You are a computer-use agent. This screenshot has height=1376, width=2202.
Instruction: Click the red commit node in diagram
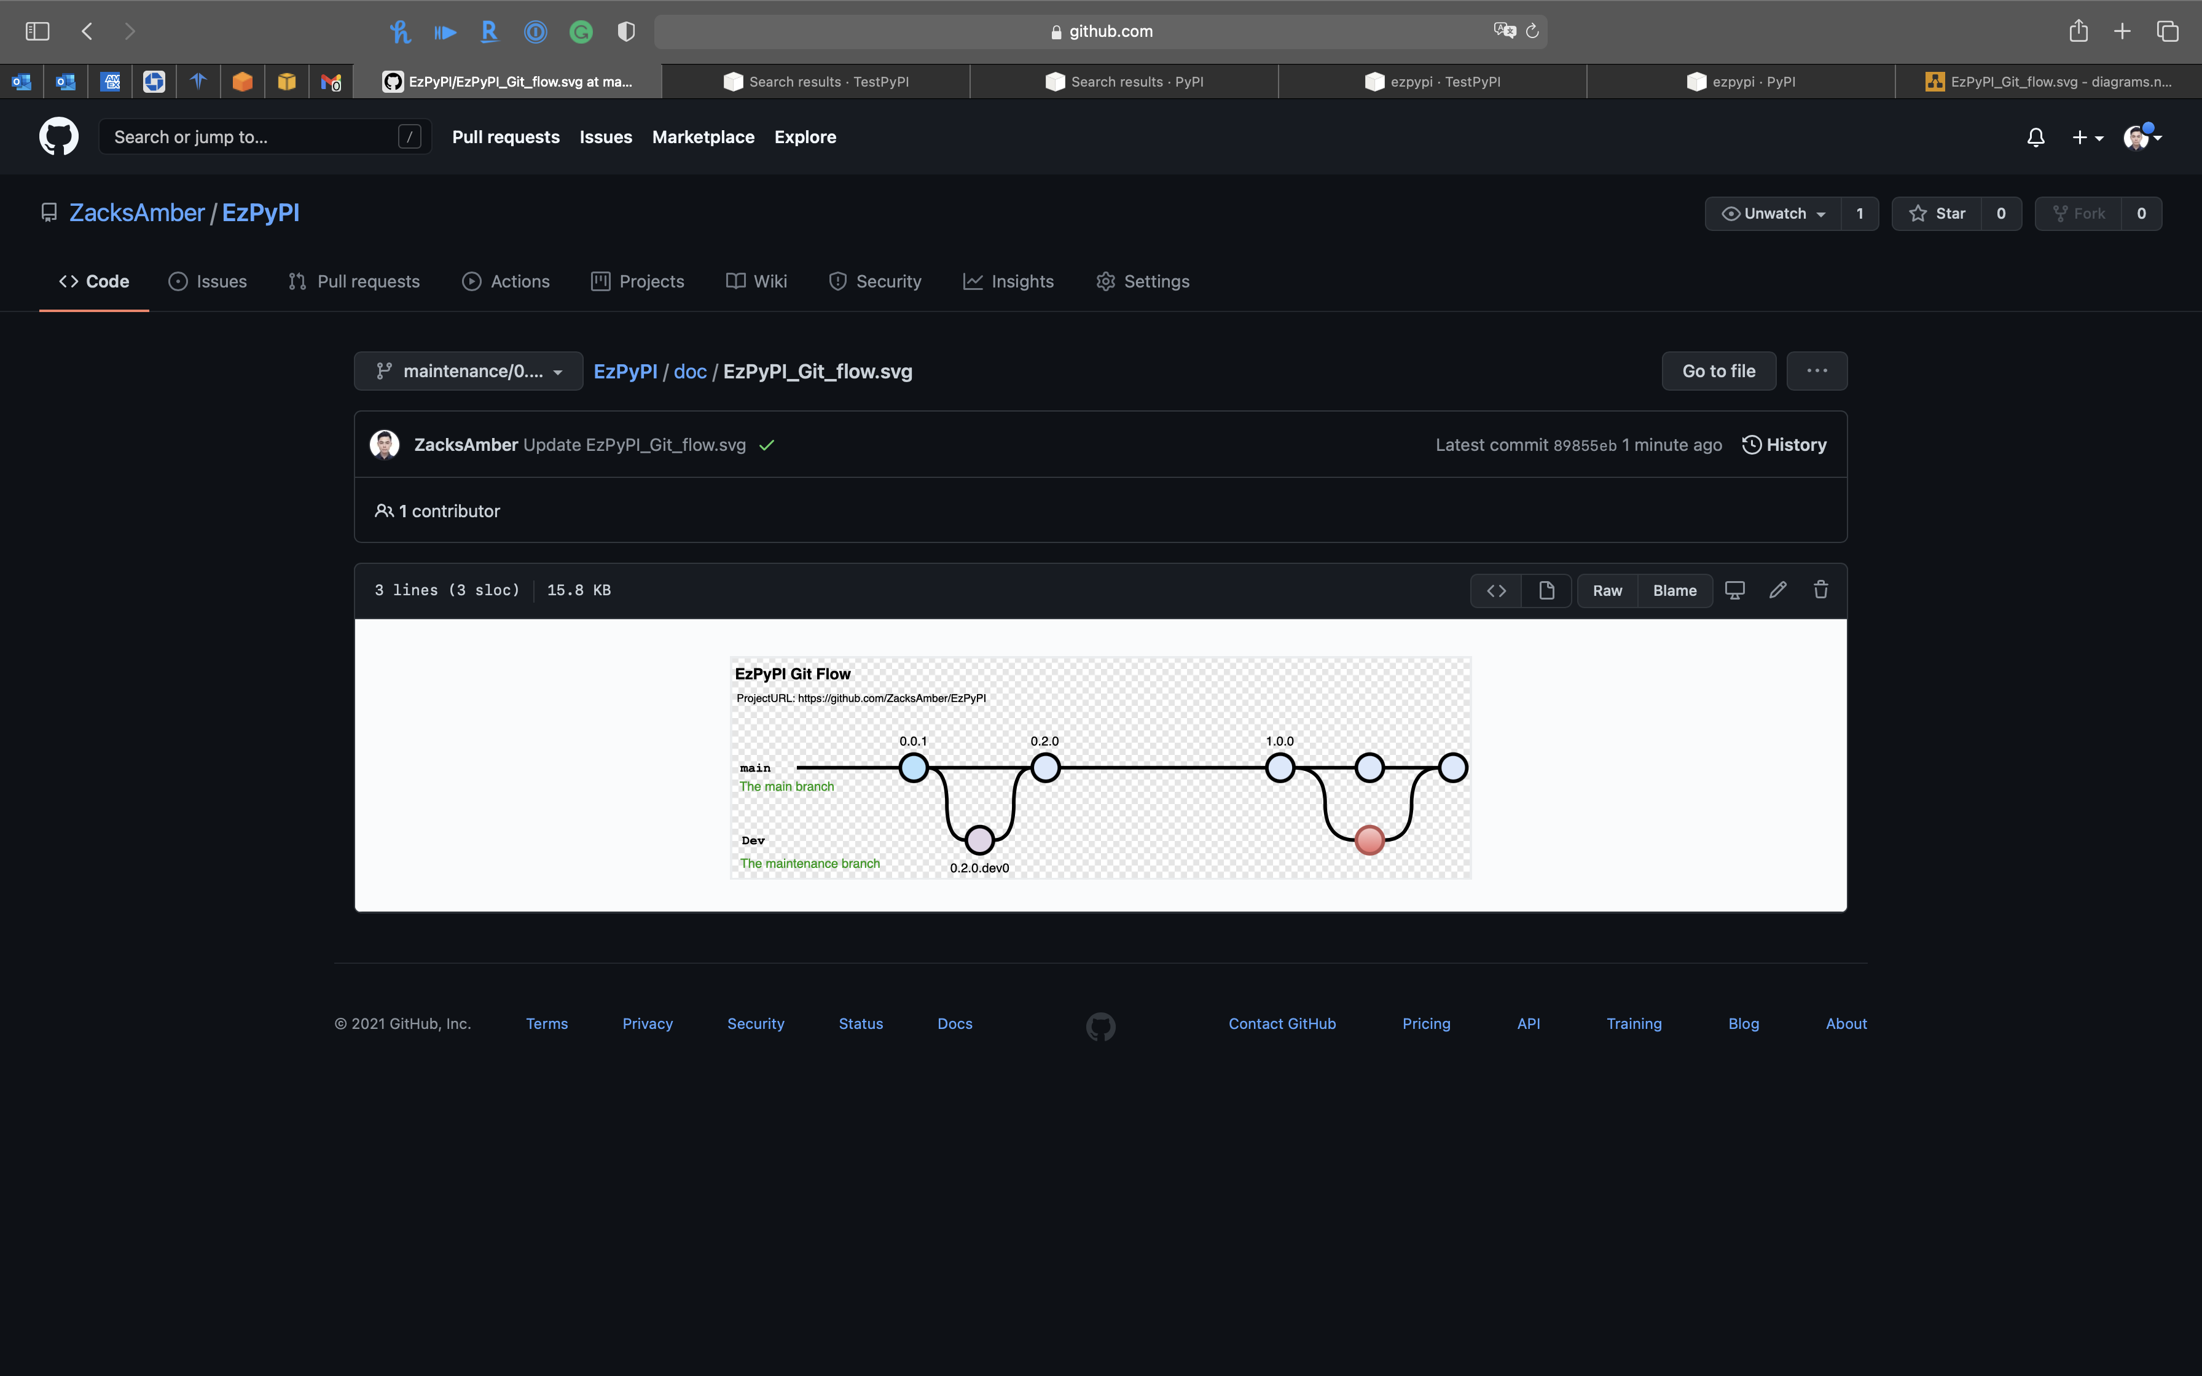coord(1369,839)
